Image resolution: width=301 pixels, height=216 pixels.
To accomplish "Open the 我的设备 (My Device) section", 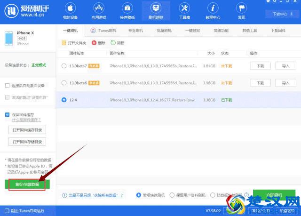I will (x=70, y=12).
